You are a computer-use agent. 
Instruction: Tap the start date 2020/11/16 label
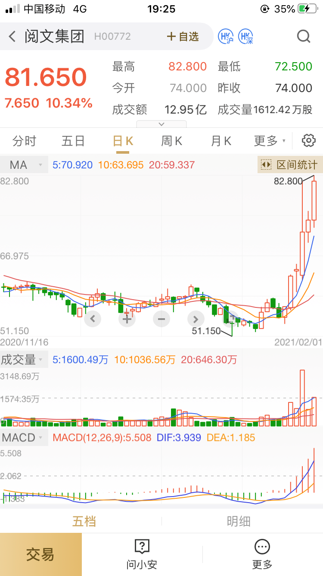pyautogui.click(x=25, y=342)
